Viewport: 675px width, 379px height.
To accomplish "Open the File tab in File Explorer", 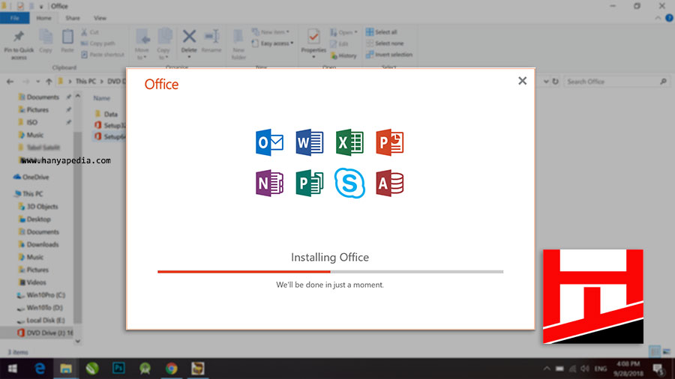I will 15,18.
